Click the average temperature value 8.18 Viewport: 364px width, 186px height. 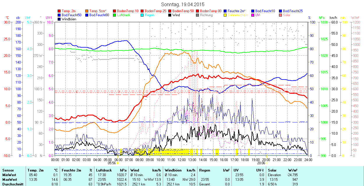(55, 184)
